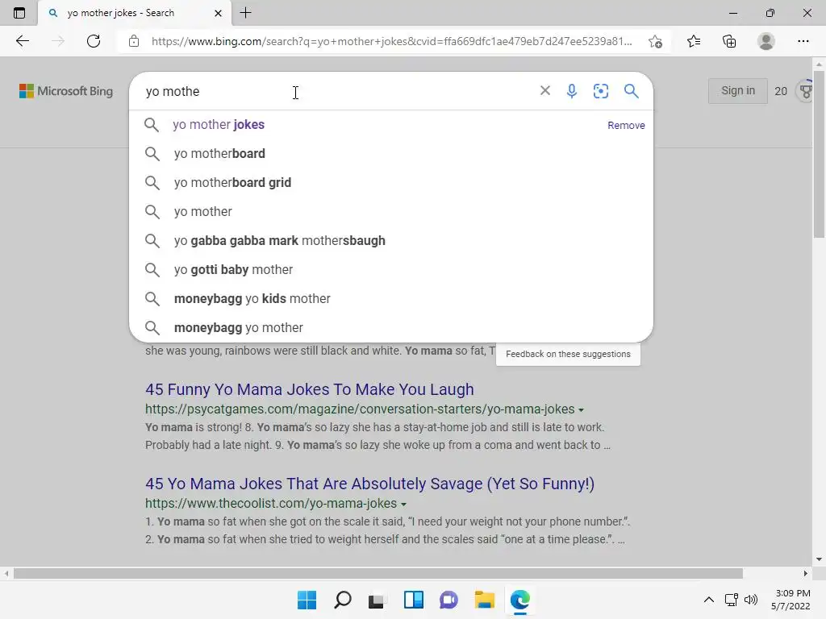
Task: Open the browser profile avatar
Action: [766, 41]
